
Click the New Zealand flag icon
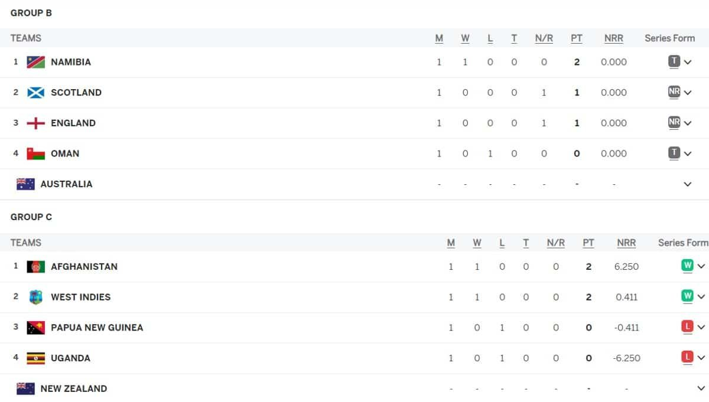click(x=25, y=388)
